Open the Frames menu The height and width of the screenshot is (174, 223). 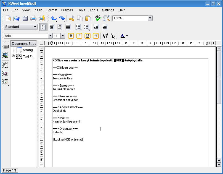pyautogui.click(x=67, y=10)
